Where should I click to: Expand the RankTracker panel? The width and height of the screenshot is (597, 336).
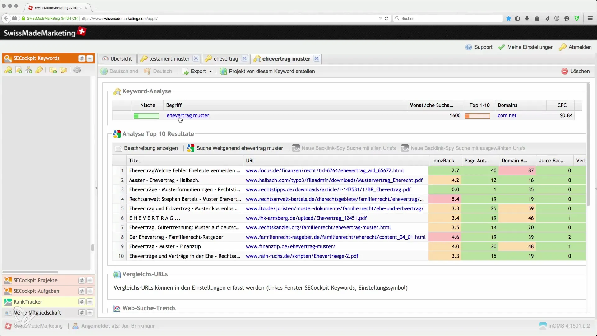click(x=90, y=302)
